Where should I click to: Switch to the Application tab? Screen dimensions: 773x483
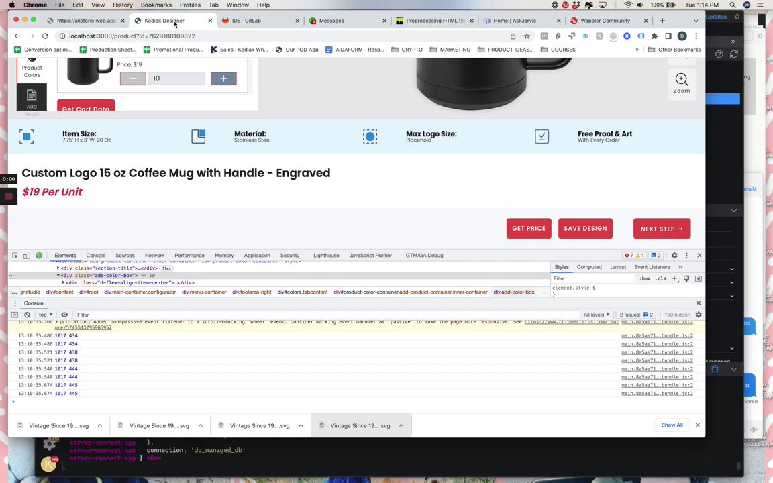[257, 256]
